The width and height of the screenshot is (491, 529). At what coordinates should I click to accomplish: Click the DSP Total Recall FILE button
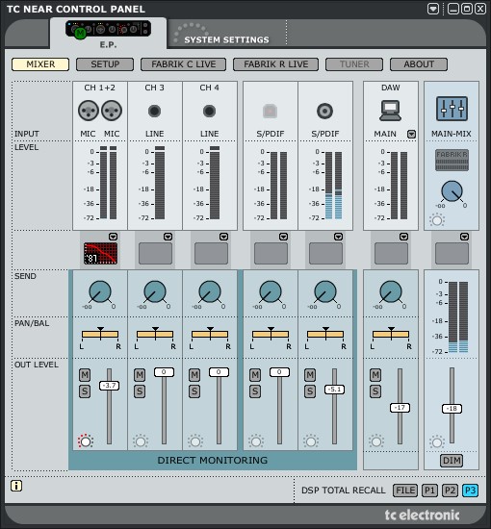(405, 491)
